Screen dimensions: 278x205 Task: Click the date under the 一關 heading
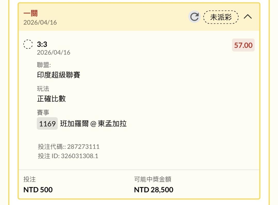coord(40,22)
